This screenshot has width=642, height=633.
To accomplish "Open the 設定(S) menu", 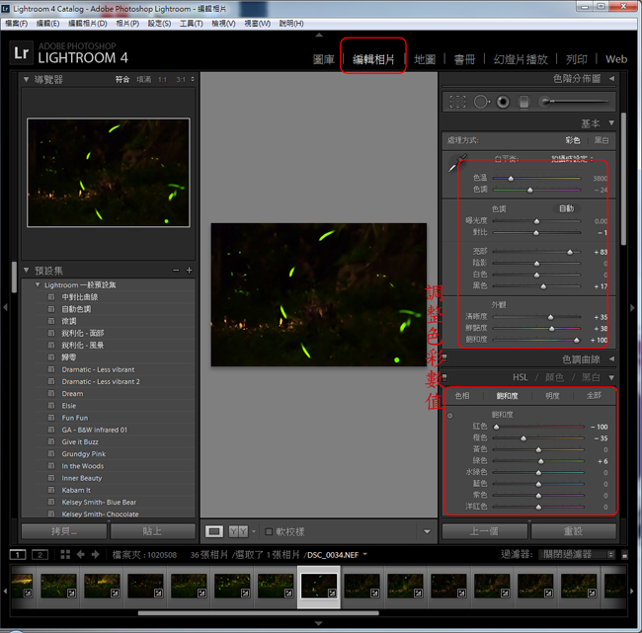I will click(159, 24).
